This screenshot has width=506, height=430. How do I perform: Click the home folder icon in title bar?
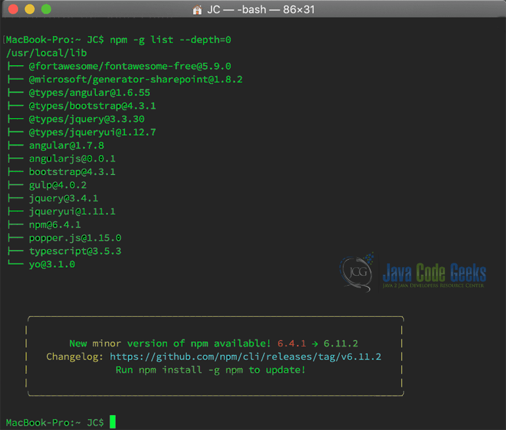197,10
